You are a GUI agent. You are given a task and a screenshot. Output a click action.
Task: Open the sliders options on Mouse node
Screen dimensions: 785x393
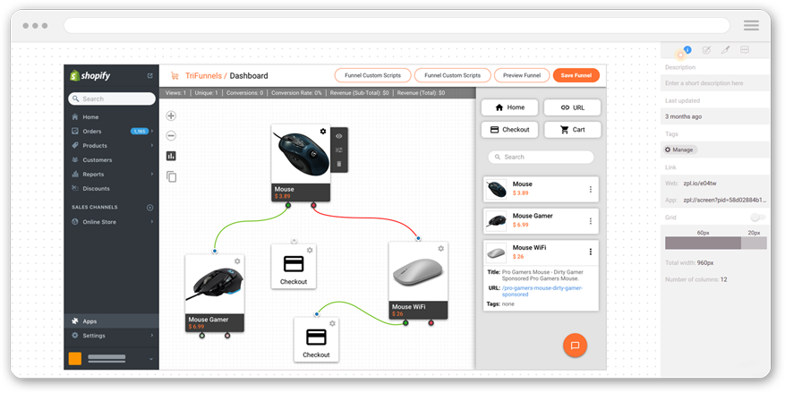click(339, 150)
